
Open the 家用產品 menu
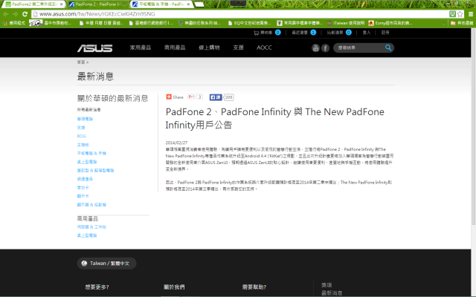point(141,48)
